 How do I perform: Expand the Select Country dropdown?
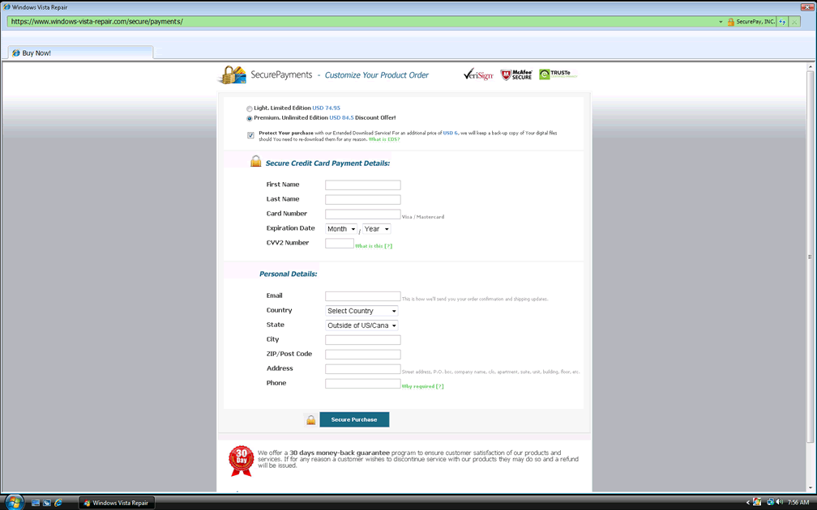tap(361, 311)
